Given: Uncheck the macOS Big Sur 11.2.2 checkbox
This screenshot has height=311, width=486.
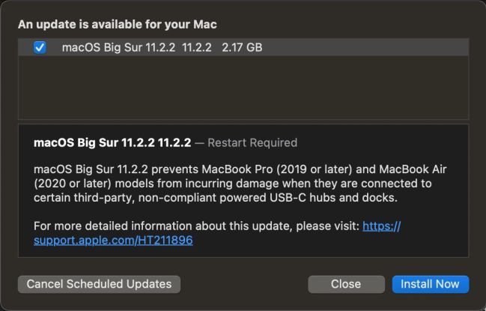Looking at the screenshot, I should coord(40,47).
